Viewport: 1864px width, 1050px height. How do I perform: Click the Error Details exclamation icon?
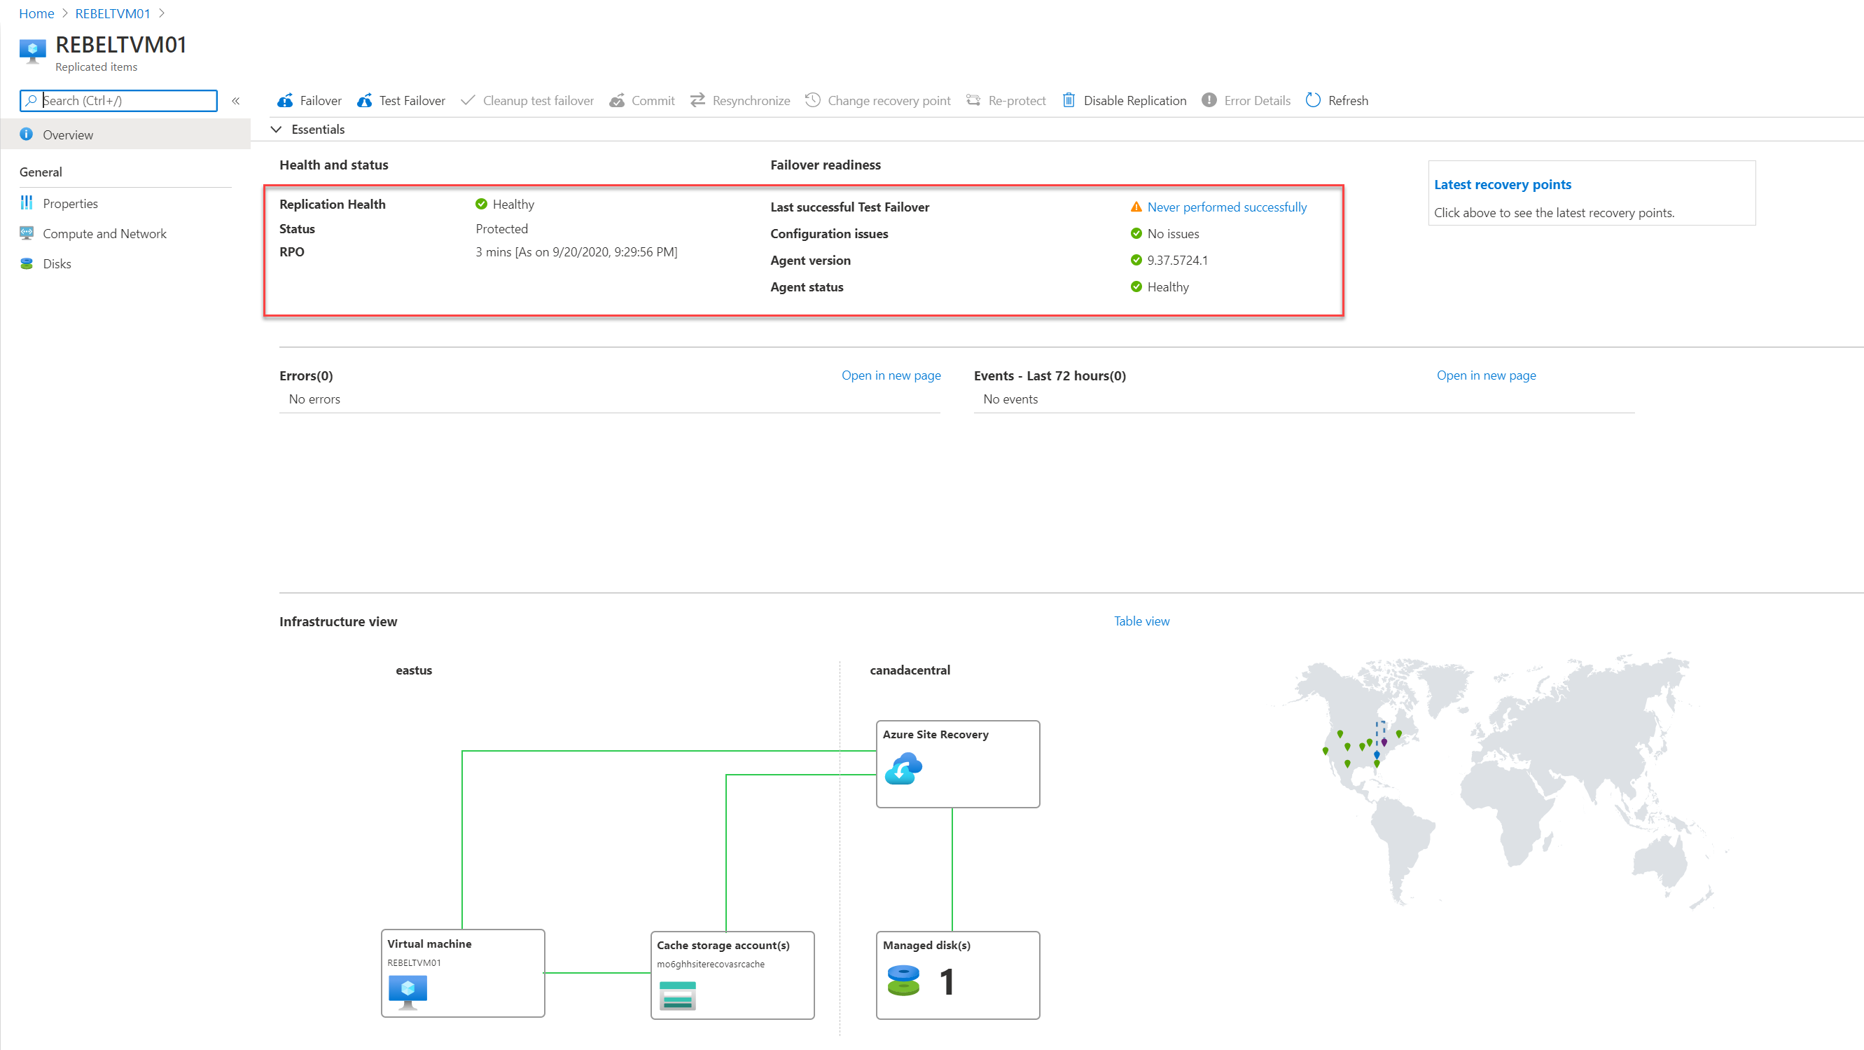coord(1209,101)
